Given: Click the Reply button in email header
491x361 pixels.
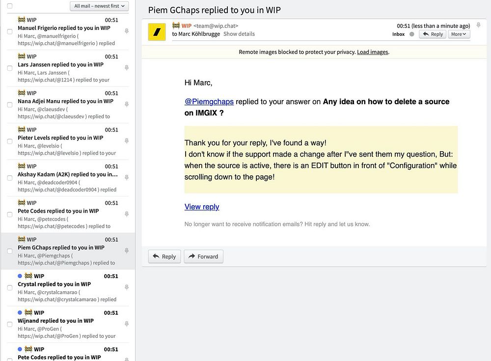Looking at the screenshot, I should tap(433, 34).
